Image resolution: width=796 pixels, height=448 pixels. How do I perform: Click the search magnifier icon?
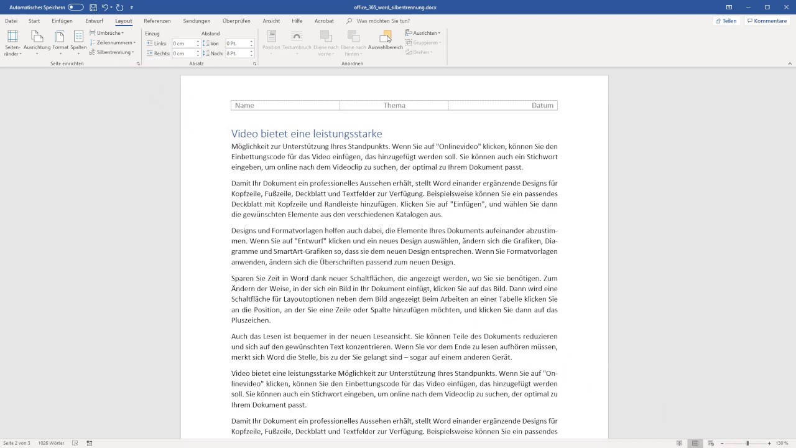pos(349,21)
